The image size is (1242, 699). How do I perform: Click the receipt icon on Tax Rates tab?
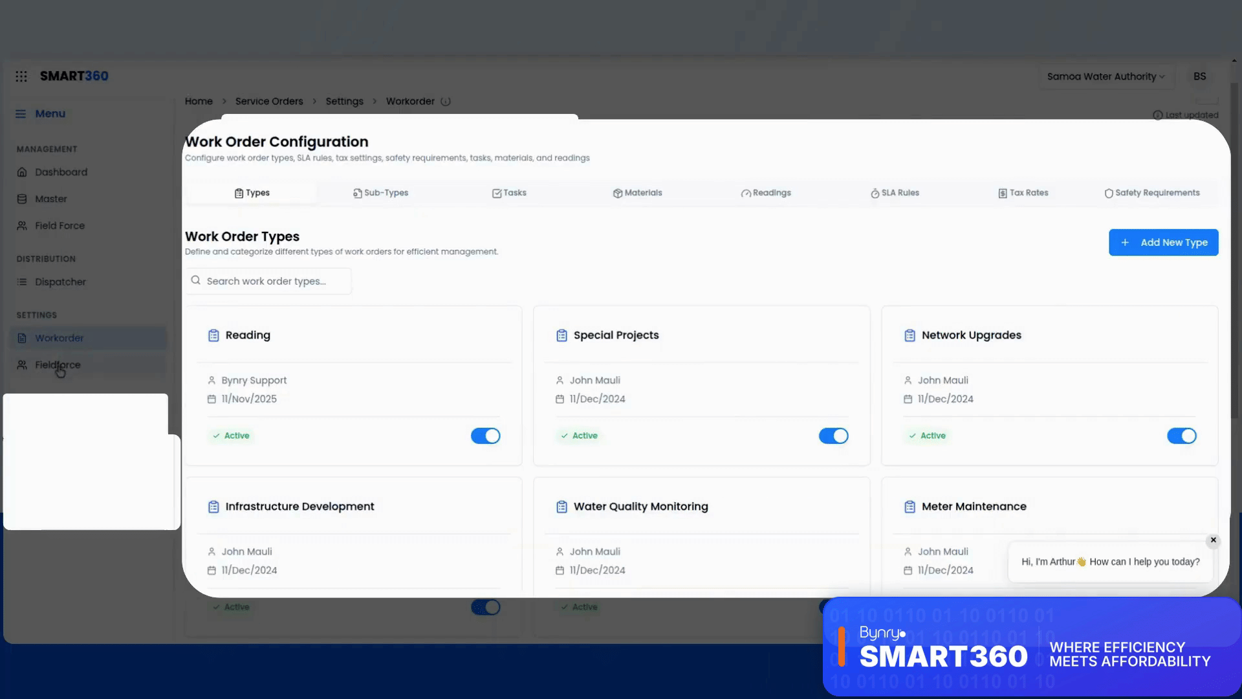(1003, 194)
